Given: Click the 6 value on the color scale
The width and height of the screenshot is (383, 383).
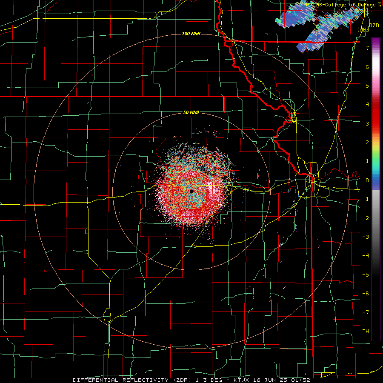Looking at the screenshot, I should pyautogui.click(x=367, y=67).
